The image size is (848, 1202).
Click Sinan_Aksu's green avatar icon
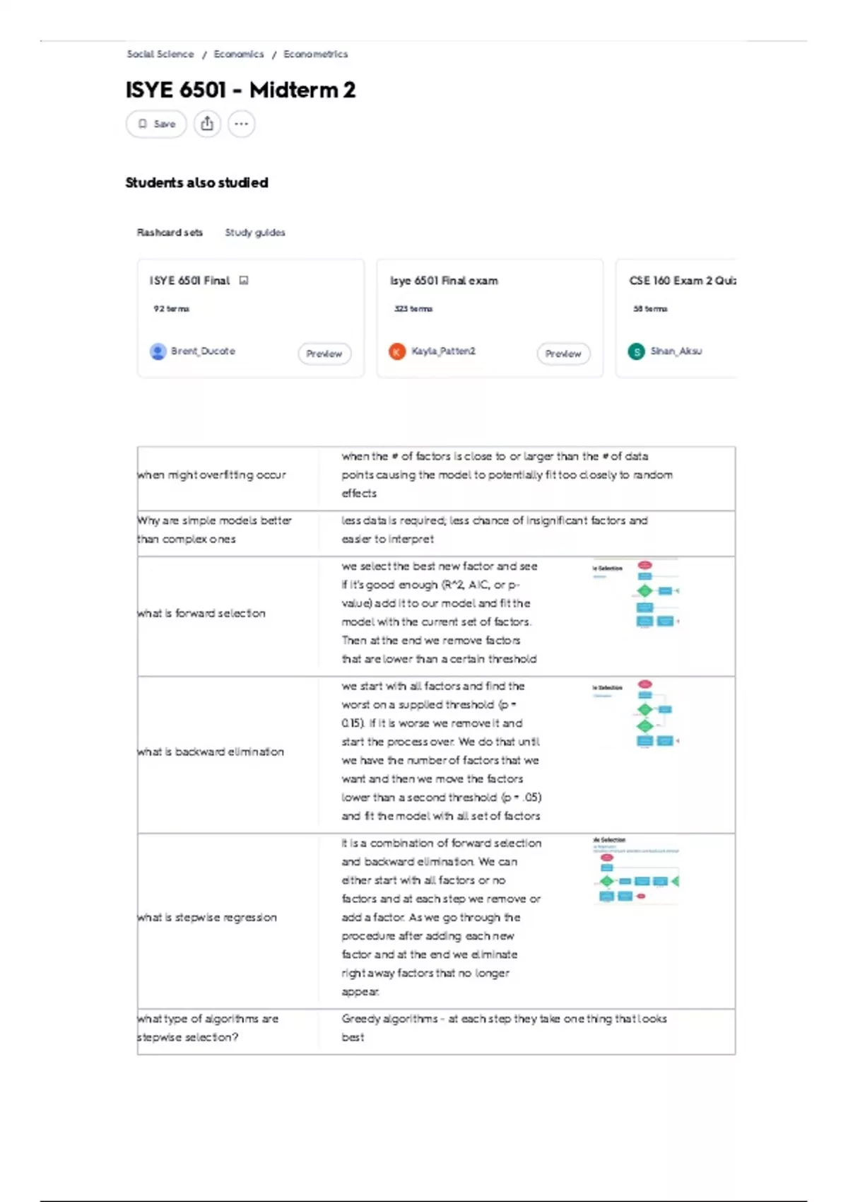click(x=637, y=351)
